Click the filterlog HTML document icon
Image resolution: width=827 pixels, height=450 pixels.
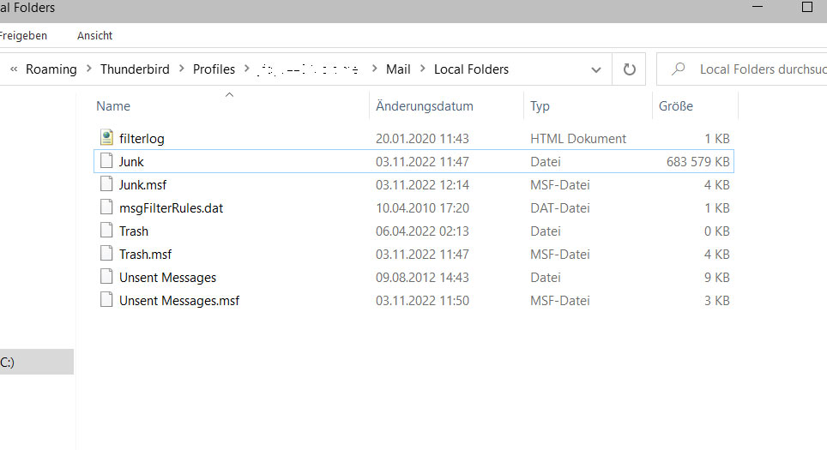point(106,138)
